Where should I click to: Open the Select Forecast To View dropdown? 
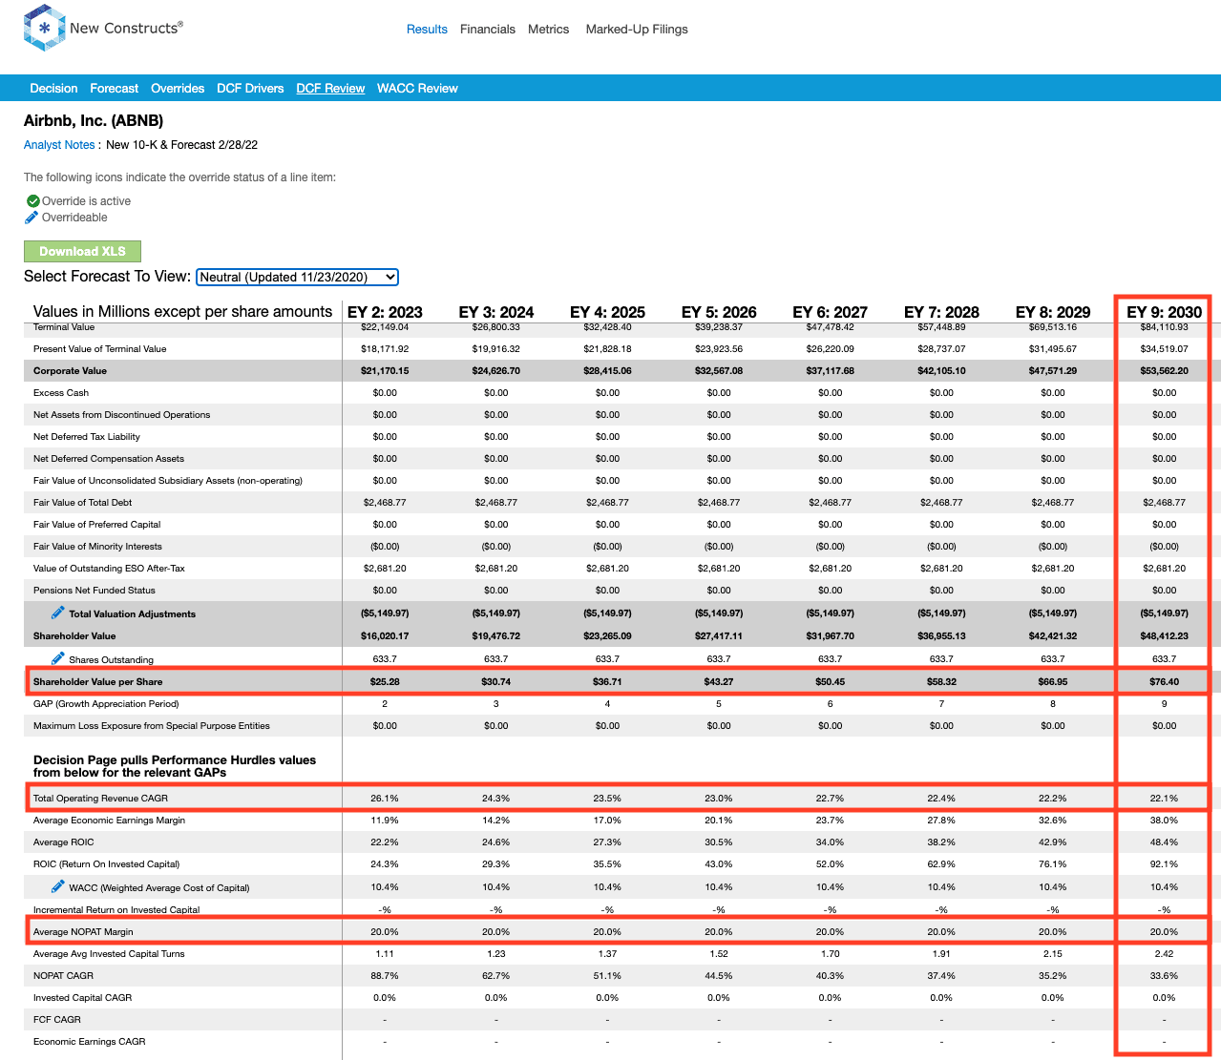point(297,277)
